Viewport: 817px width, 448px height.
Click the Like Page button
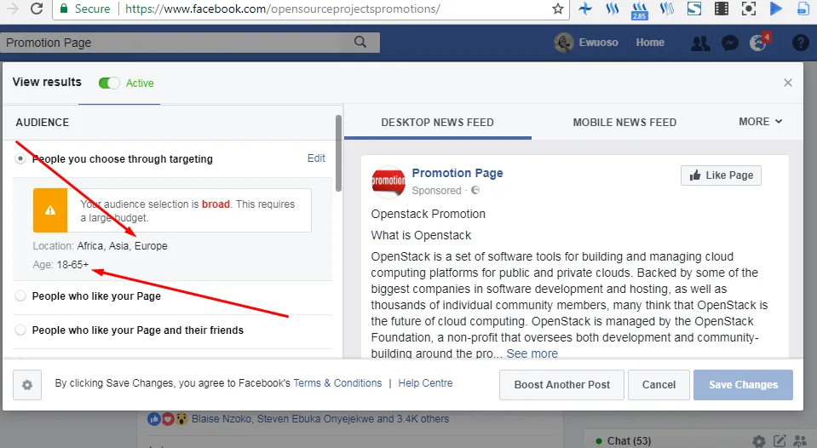[x=721, y=175]
